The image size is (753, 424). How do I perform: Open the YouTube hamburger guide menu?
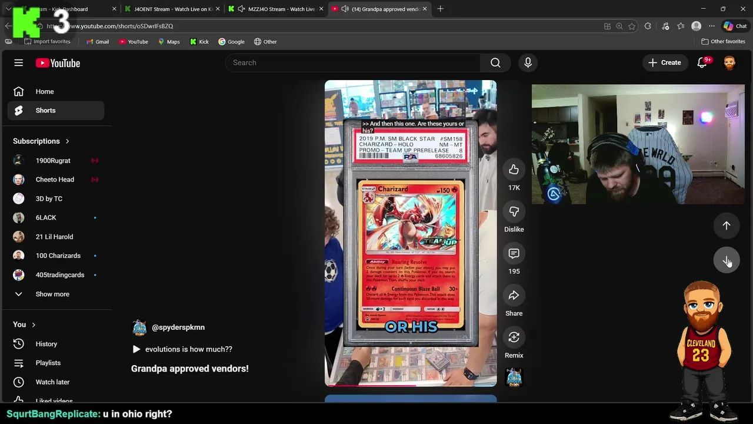[x=18, y=63]
